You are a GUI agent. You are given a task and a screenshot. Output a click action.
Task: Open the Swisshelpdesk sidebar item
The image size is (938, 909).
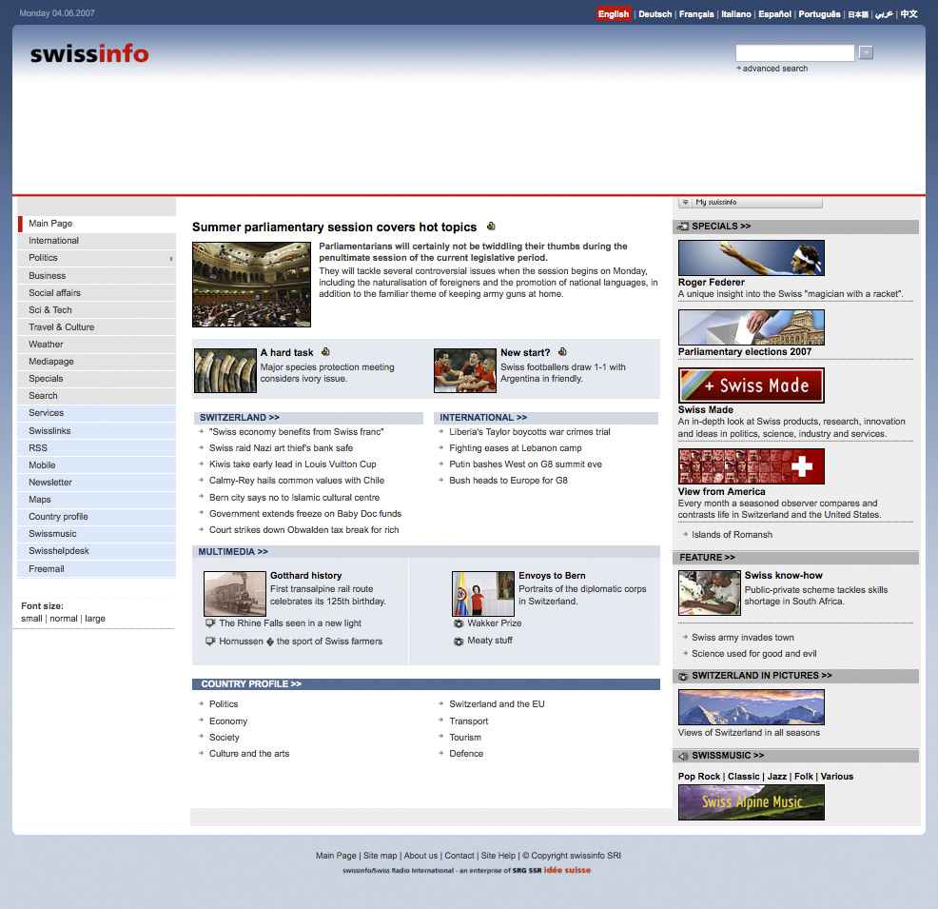click(97, 551)
